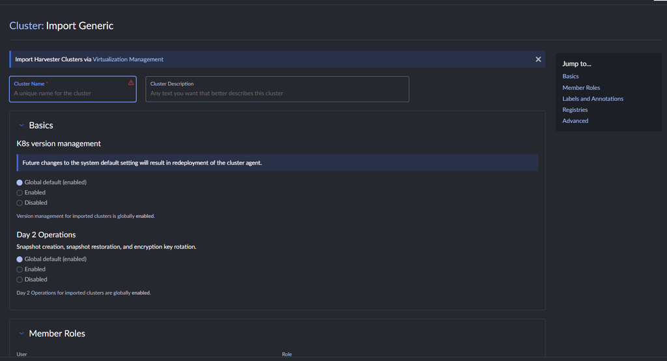The image size is (667, 361).
Task: Select Enabled for K8s version management
Action: pyautogui.click(x=20, y=193)
